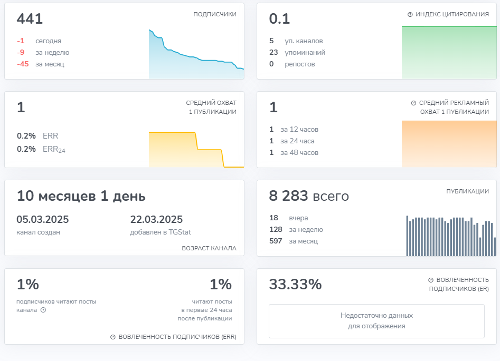Open help icon near СРЕДНИЙ РЕКЛАМНЫЙ ОХВАТ
Image resolution: width=500 pixels, height=361 pixels.
[x=413, y=103]
